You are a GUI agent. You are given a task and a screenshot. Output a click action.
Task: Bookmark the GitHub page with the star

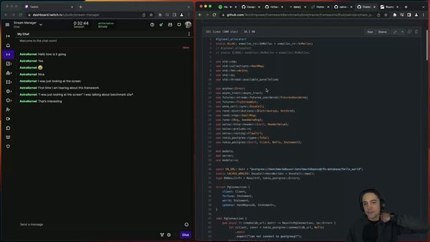pos(386,15)
